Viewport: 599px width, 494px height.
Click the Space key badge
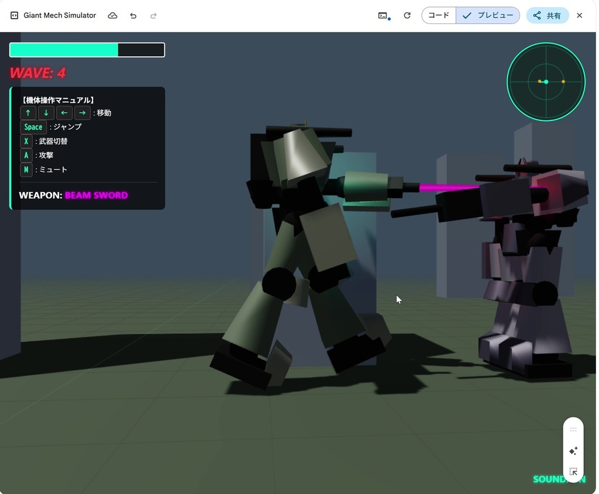(33, 127)
